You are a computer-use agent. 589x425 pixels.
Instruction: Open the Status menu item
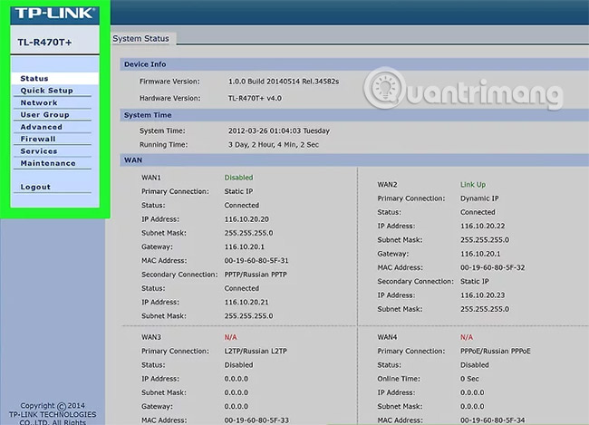point(34,79)
